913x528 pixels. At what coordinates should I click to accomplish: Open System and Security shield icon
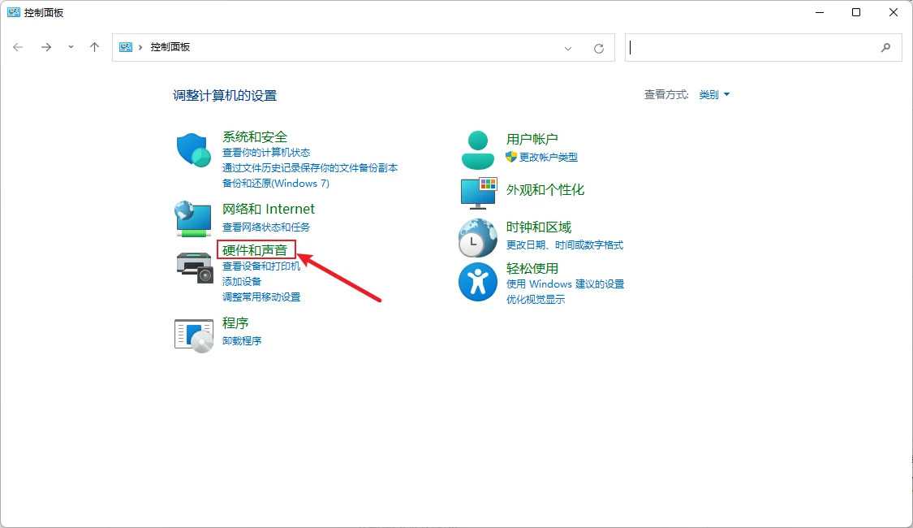(x=193, y=149)
